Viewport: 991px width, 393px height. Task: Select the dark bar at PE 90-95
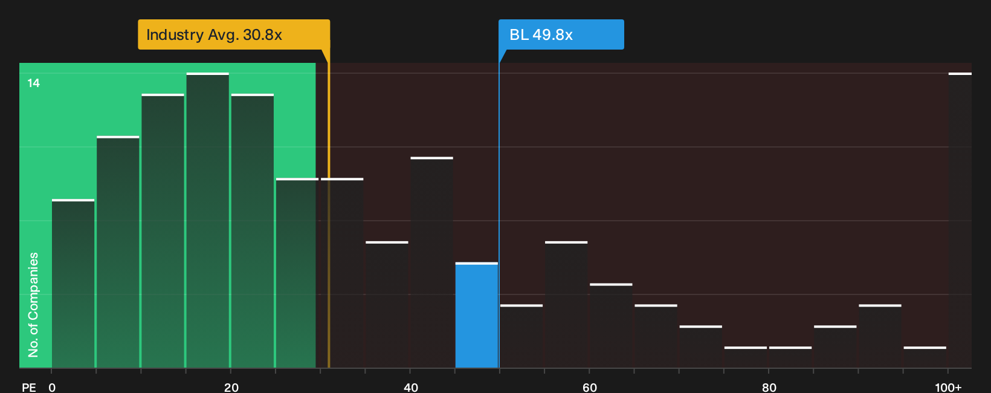pyautogui.click(x=880, y=336)
